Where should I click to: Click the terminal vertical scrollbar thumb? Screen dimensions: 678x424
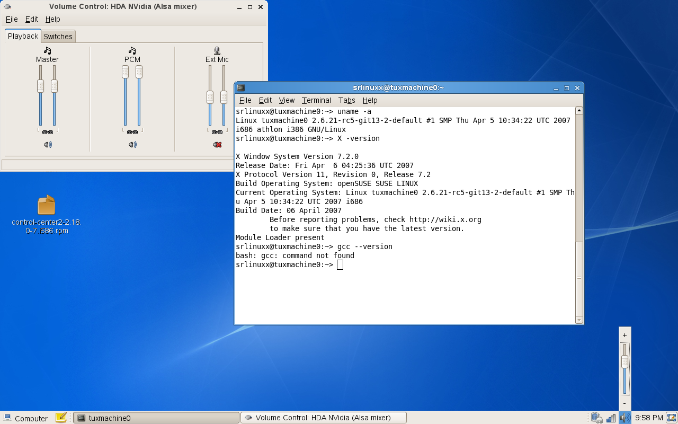pos(579,279)
